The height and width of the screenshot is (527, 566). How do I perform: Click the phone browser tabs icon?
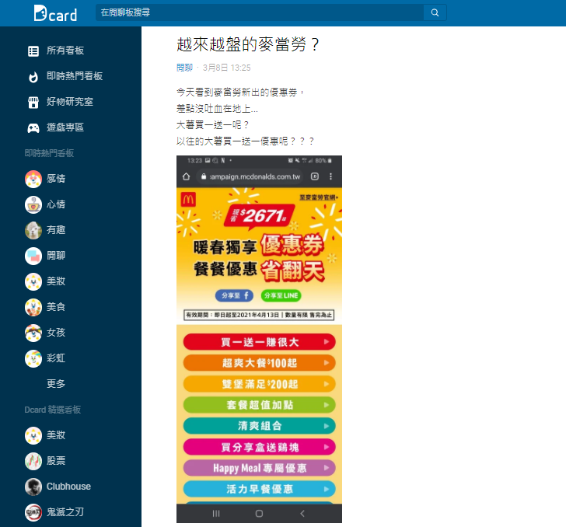click(x=315, y=176)
